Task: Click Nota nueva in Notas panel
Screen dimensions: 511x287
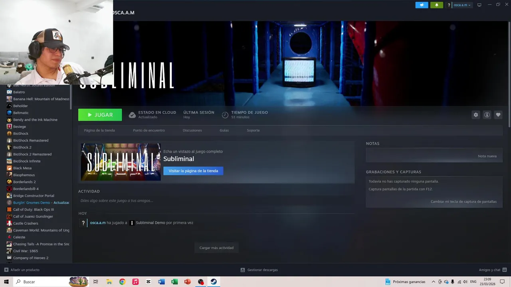Action: pos(487,156)
